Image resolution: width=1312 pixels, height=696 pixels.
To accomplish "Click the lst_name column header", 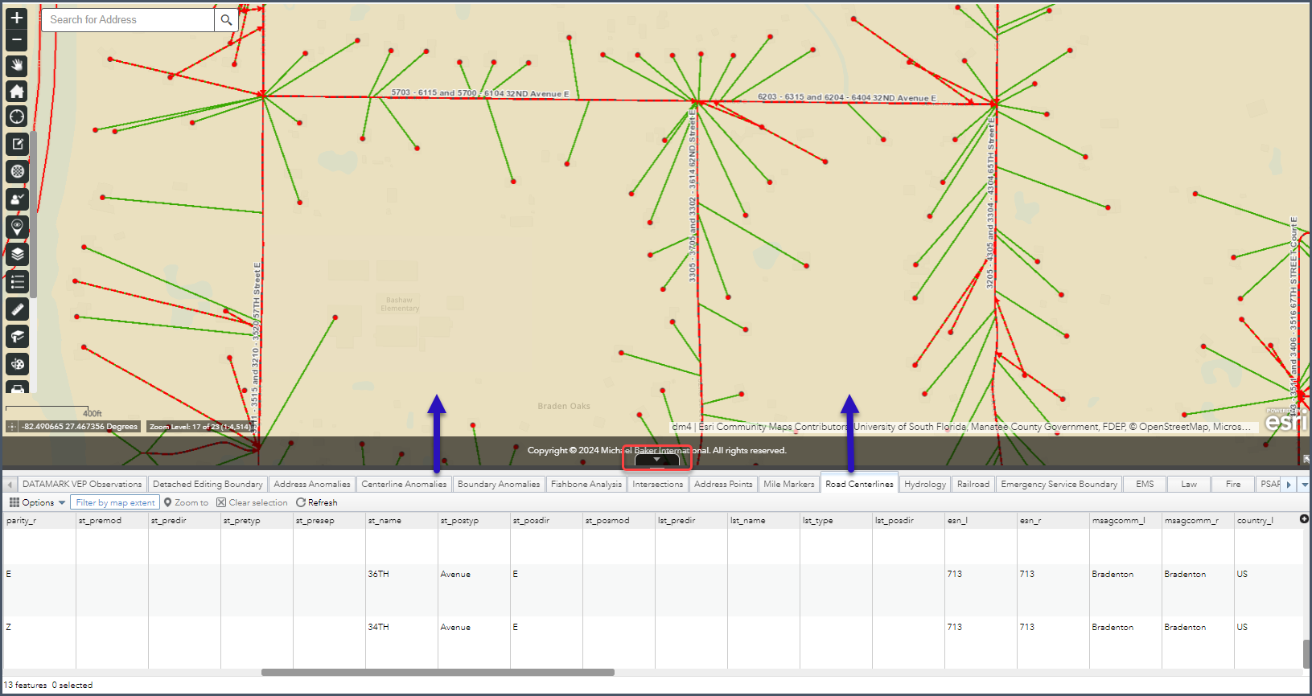I will pos(763,521).
